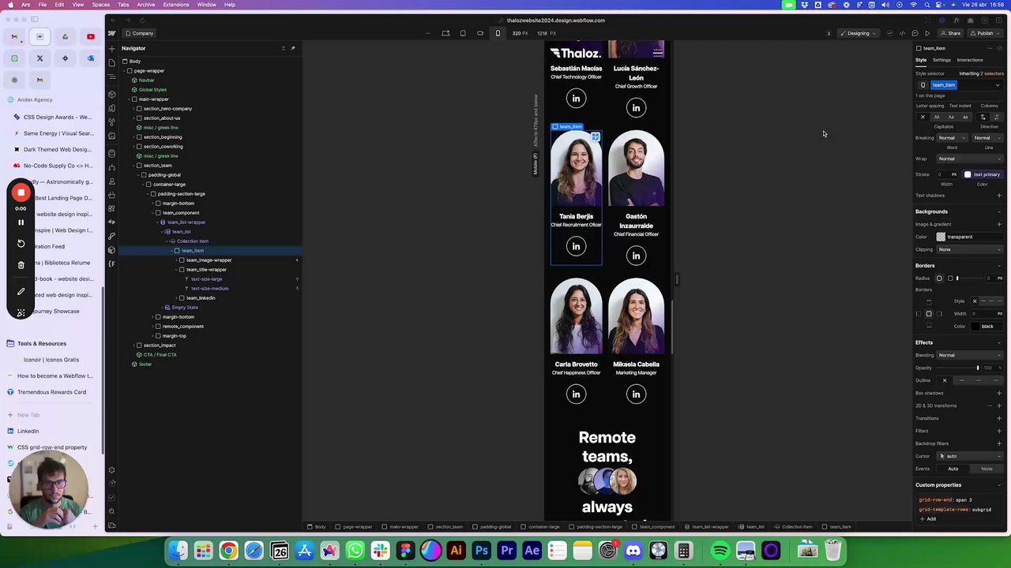Click the Webflow logo menu icon
The image size is (1011, 568).
coord(111,33)
